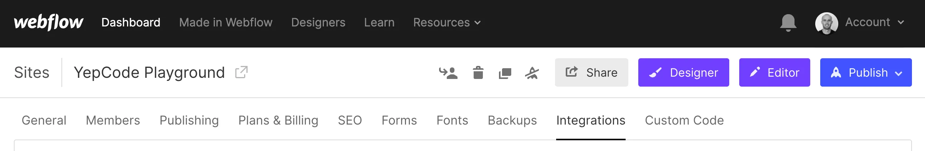Go to Made in Webflow
The image size is (925, 151).
click(x=226, y=23)
